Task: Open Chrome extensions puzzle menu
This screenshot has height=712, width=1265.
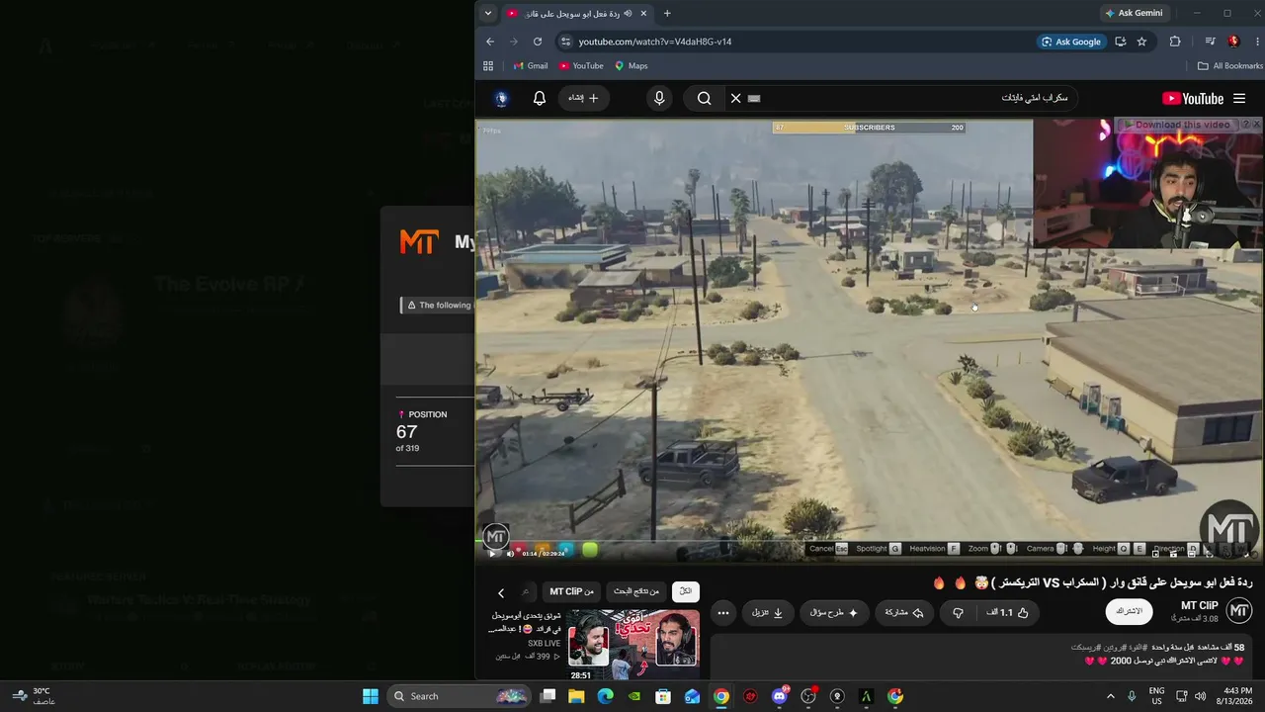Action: [x=1175, y=42]
